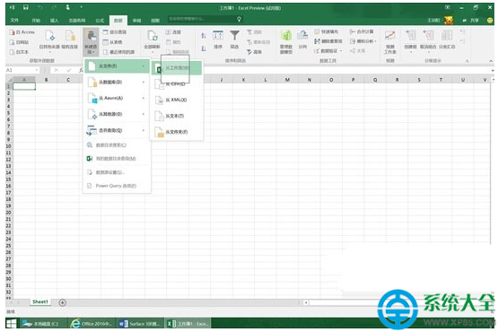
Task: Click Sort Z to A descending icon
Action: (204, 48)
